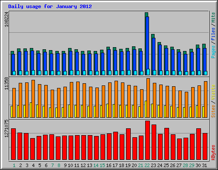Click the "Files" legend label
This screenshot has height=170, width=218.
click(x=213, y=34)
